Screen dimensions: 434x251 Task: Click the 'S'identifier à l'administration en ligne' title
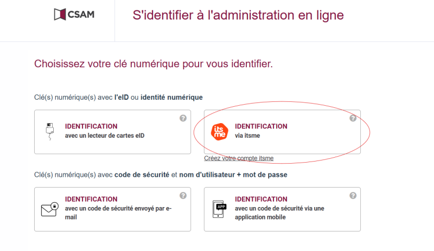pyautogui.click(x=238, y=15)
